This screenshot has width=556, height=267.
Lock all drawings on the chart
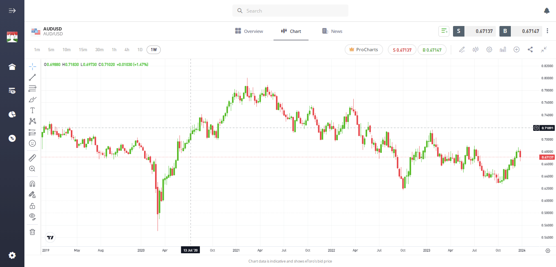click(x=32, y=206)
